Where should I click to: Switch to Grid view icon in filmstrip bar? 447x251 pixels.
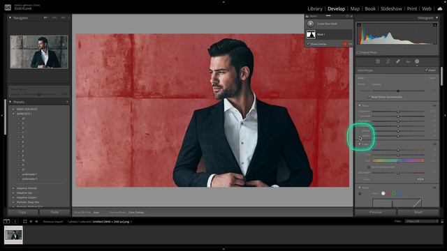(25, 222)
